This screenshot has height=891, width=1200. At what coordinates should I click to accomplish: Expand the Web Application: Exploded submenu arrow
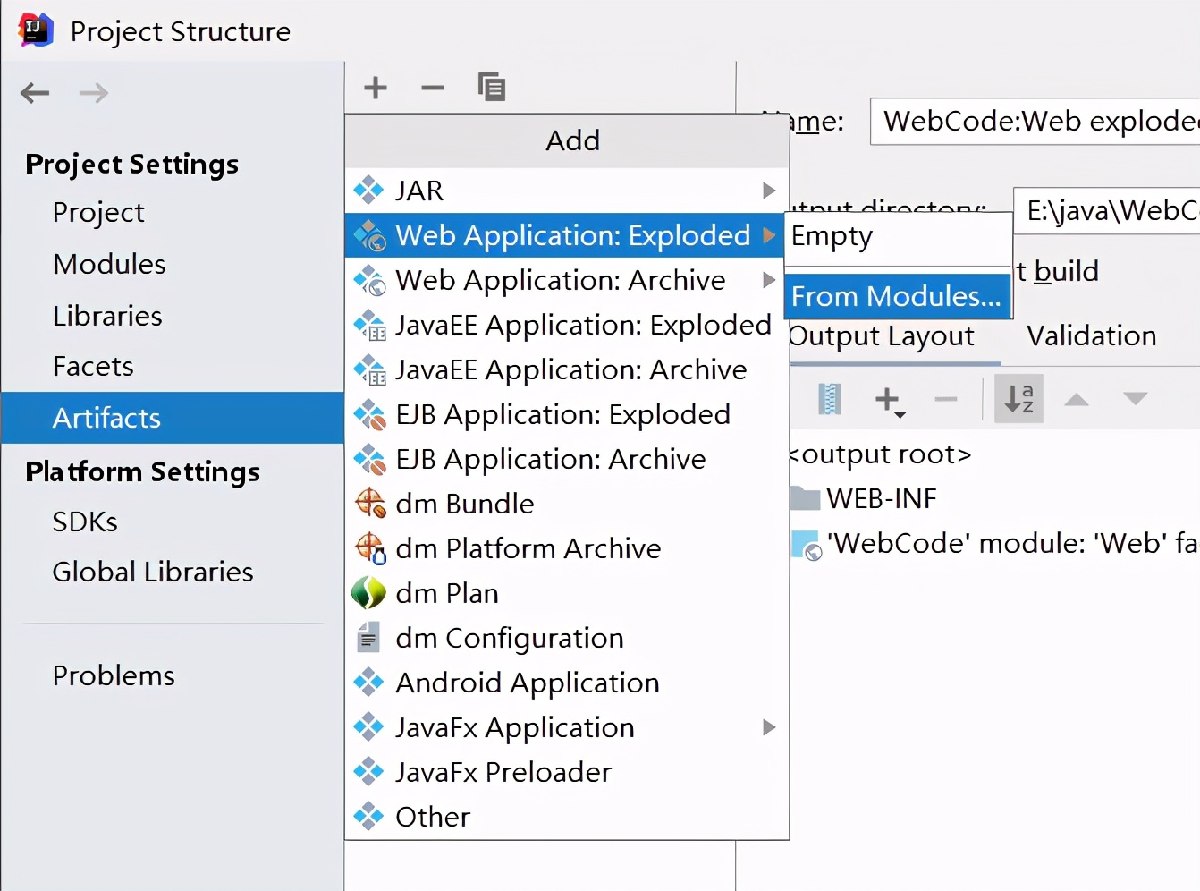768,235
